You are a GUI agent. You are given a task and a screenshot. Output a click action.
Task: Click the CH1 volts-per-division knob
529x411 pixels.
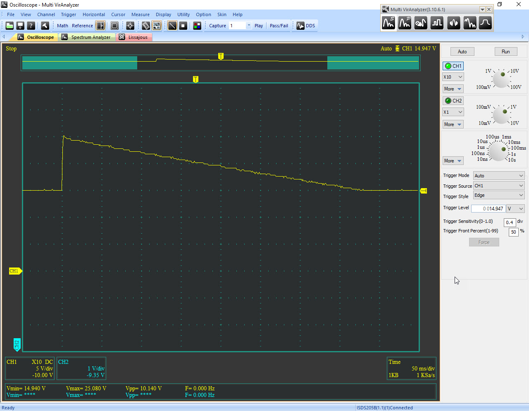pos(502,79)
